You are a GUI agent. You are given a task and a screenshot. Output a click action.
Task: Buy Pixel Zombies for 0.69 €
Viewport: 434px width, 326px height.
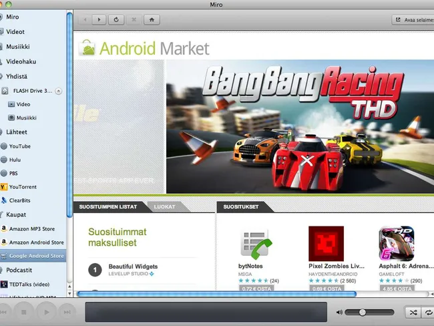click(327, 289)
